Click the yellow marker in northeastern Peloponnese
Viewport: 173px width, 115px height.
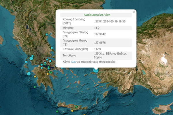click(x=48, y=74)
